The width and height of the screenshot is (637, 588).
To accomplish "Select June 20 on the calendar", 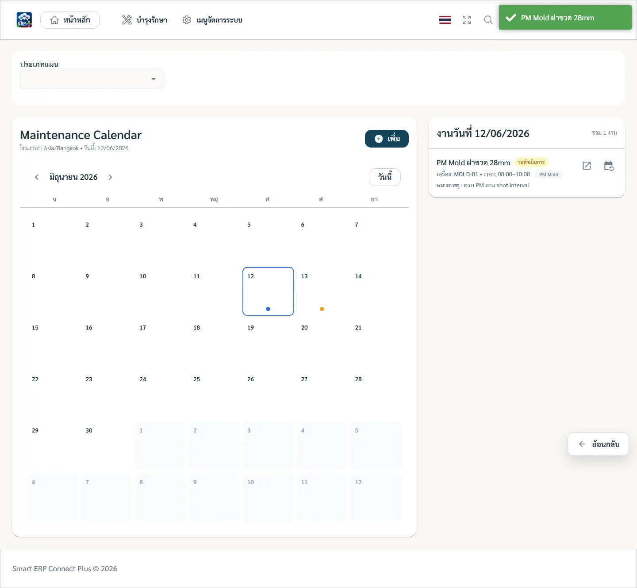I will (322, 343).
